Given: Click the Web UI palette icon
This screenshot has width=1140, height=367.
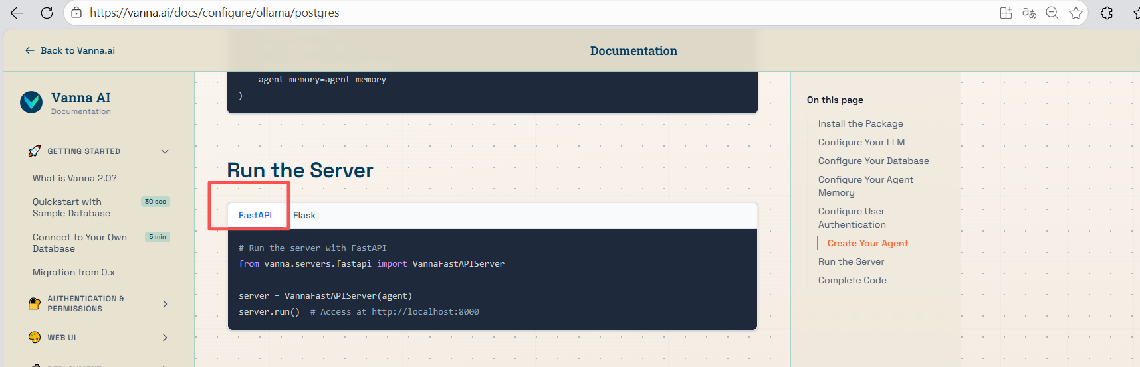Looking at the screenshot, I should click(35, 337).
